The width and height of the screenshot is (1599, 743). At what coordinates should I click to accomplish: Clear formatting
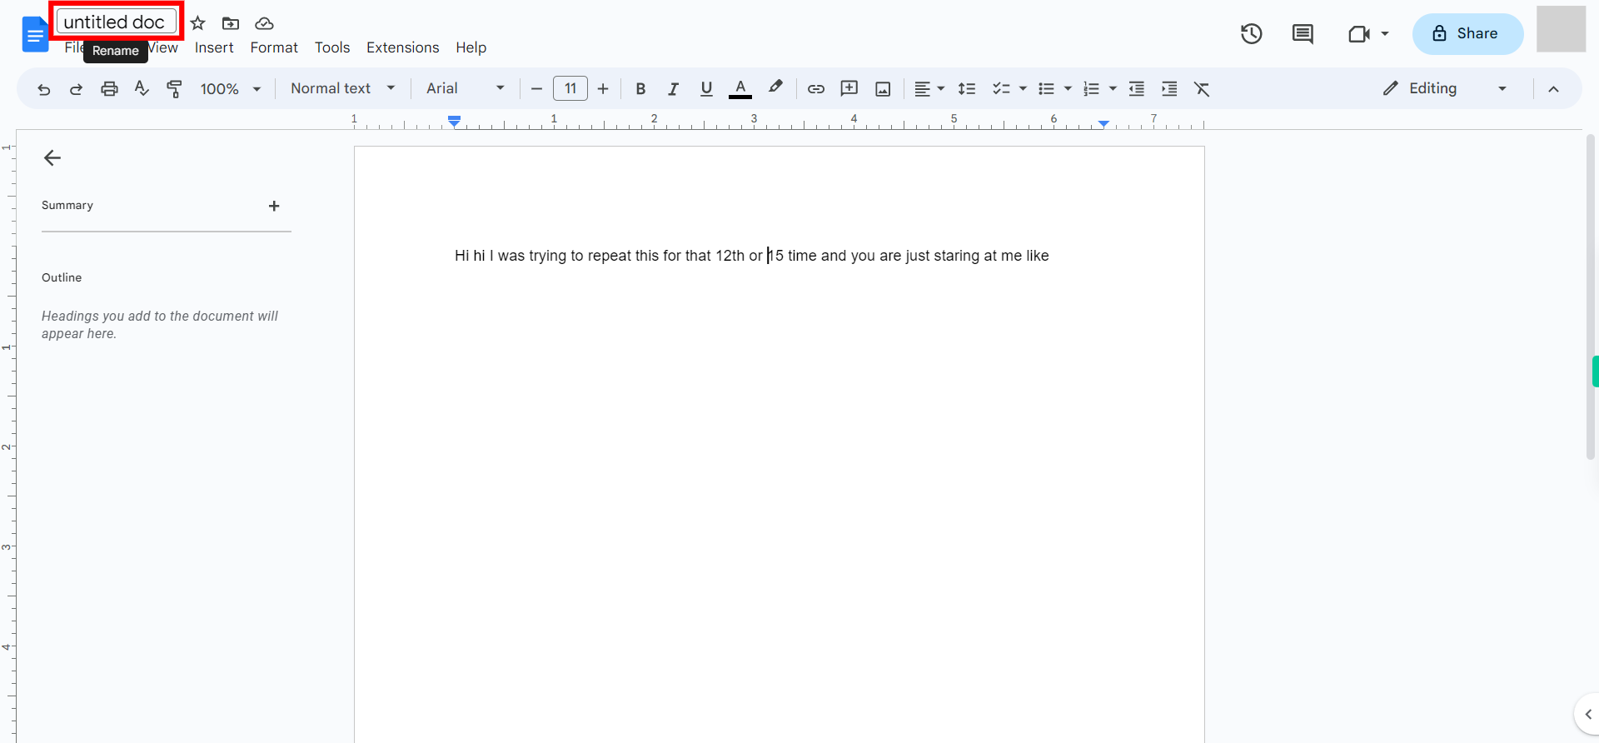[1202, 89]
